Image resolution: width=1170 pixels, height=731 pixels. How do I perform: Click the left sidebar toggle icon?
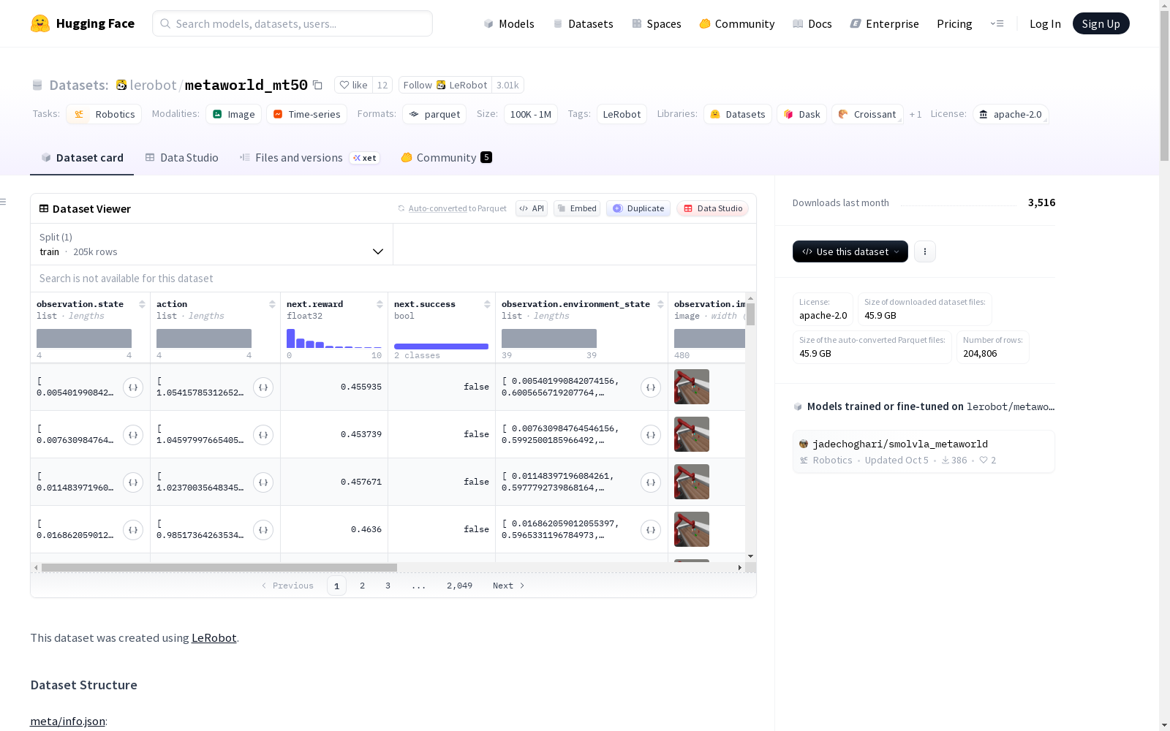4,202
